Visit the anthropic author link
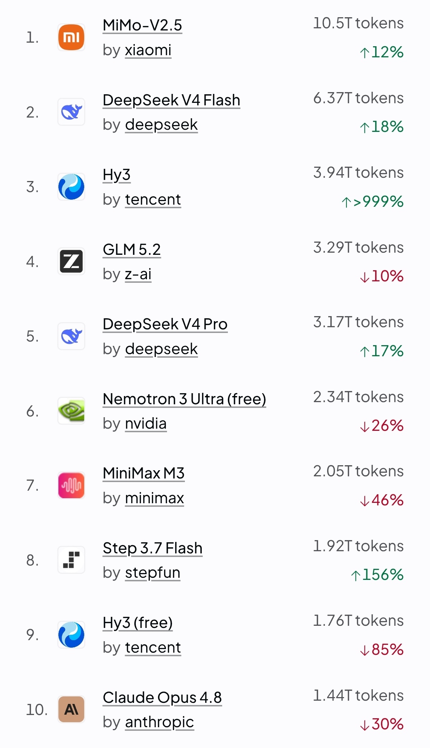 coord(159,722)
